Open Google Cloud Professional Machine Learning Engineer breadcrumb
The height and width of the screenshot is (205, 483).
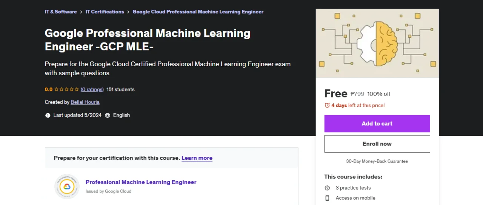coord(198,12)
